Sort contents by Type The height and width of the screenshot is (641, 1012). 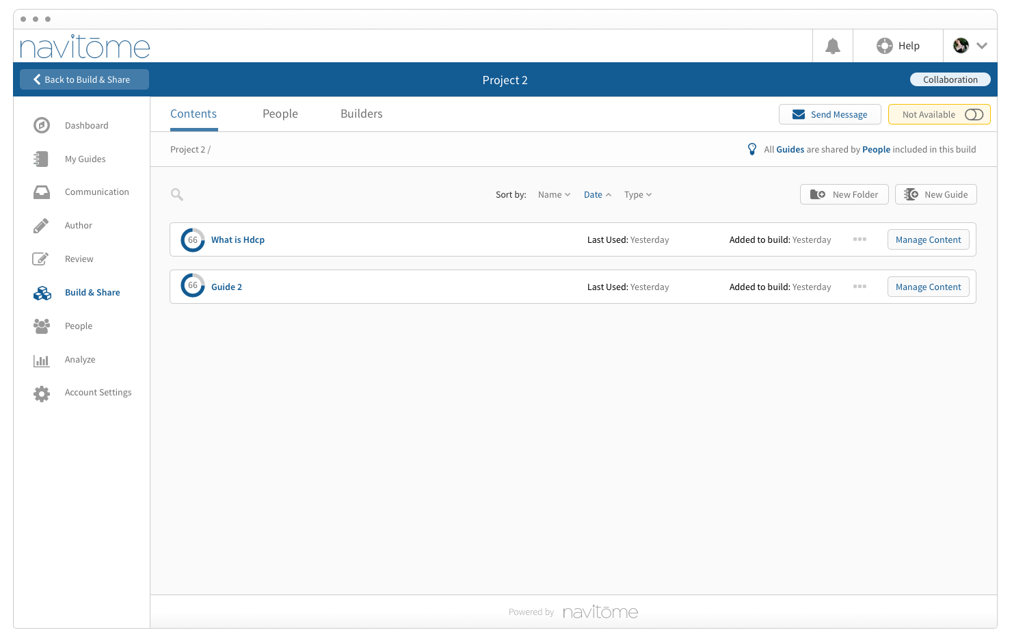coord(638,194)
